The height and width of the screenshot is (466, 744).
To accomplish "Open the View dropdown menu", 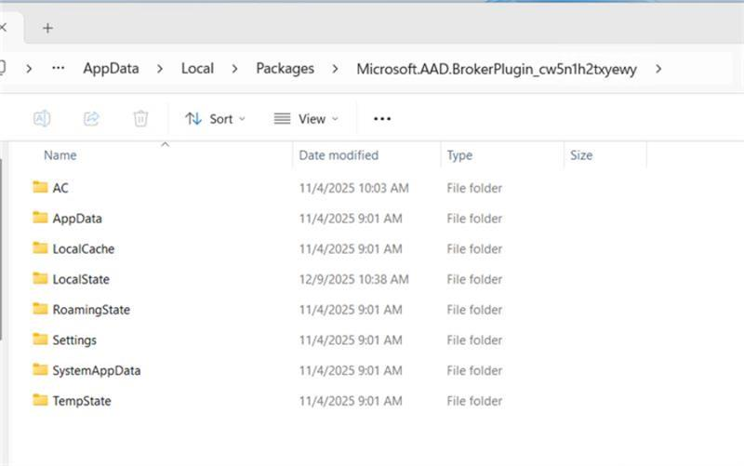I will (306, 119).
